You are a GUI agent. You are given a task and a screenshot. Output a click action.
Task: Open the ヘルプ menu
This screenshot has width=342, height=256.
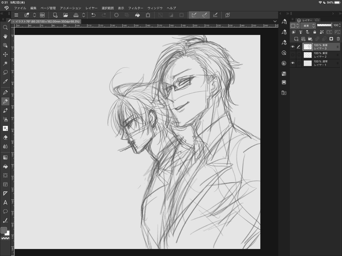[171, 8]
